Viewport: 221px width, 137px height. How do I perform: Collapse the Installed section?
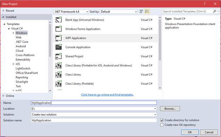pos(4,17)
